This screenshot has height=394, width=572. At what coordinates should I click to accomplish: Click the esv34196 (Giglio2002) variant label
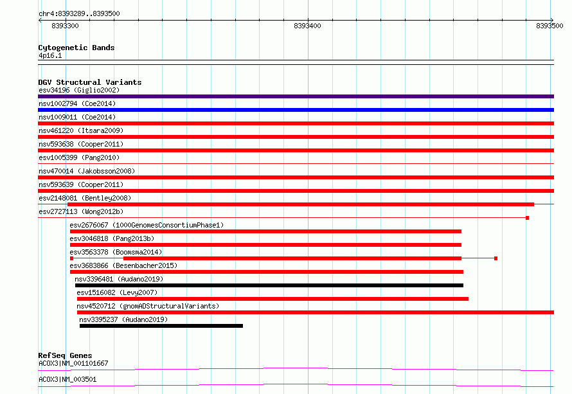click(79, 90)
